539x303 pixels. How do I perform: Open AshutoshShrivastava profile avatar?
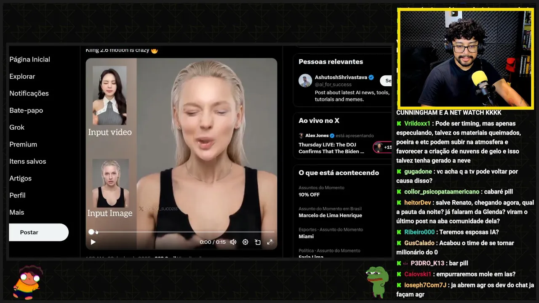[x=305, y=80]
